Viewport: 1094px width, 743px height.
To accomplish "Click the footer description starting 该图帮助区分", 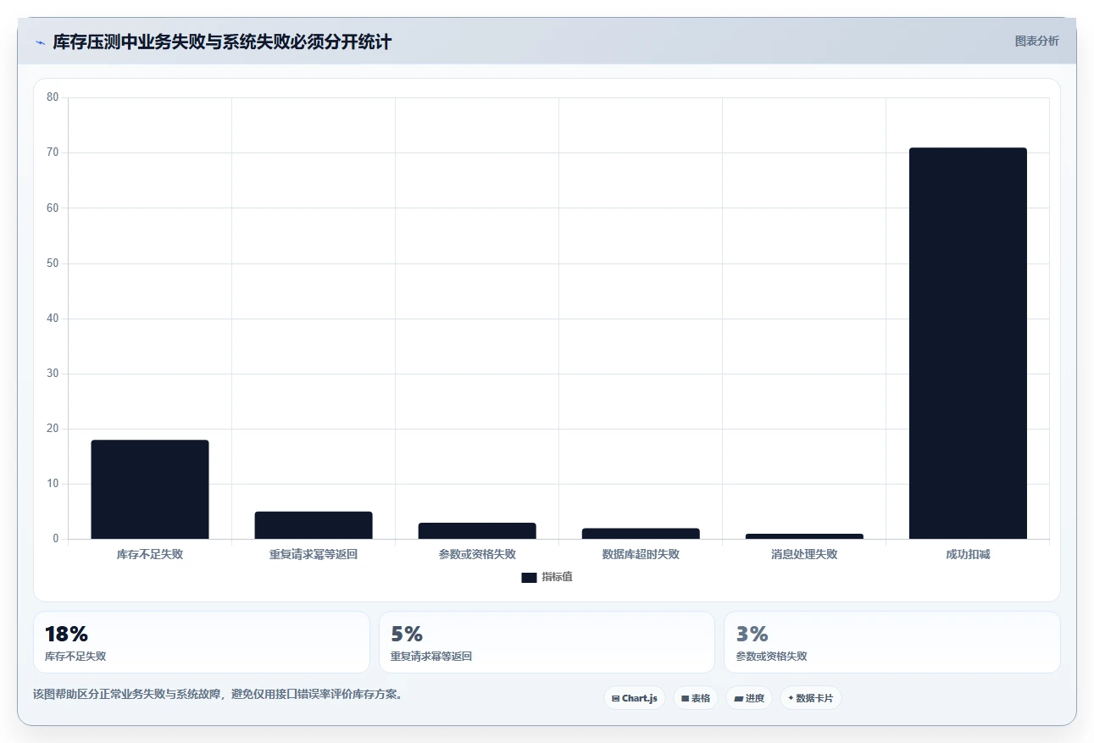I will (x=219, y=694).
